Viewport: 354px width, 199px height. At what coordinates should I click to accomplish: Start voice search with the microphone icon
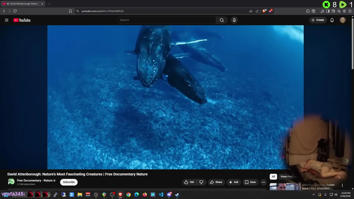coord(234,20)
